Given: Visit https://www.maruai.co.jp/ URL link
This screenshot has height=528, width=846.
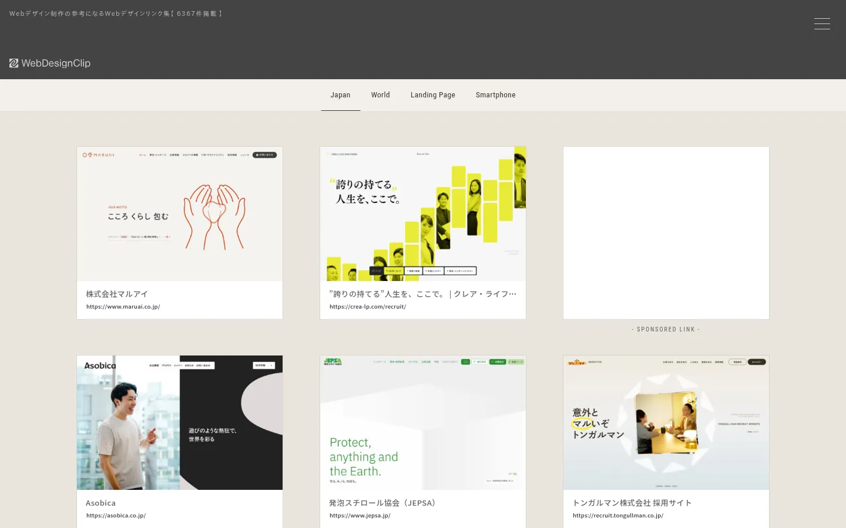Looking at the screenshot, I should (x=123, y=307).
